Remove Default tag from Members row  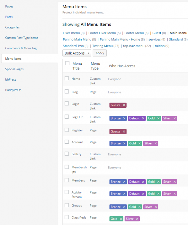pyautogui.click(x=143, y=182)
